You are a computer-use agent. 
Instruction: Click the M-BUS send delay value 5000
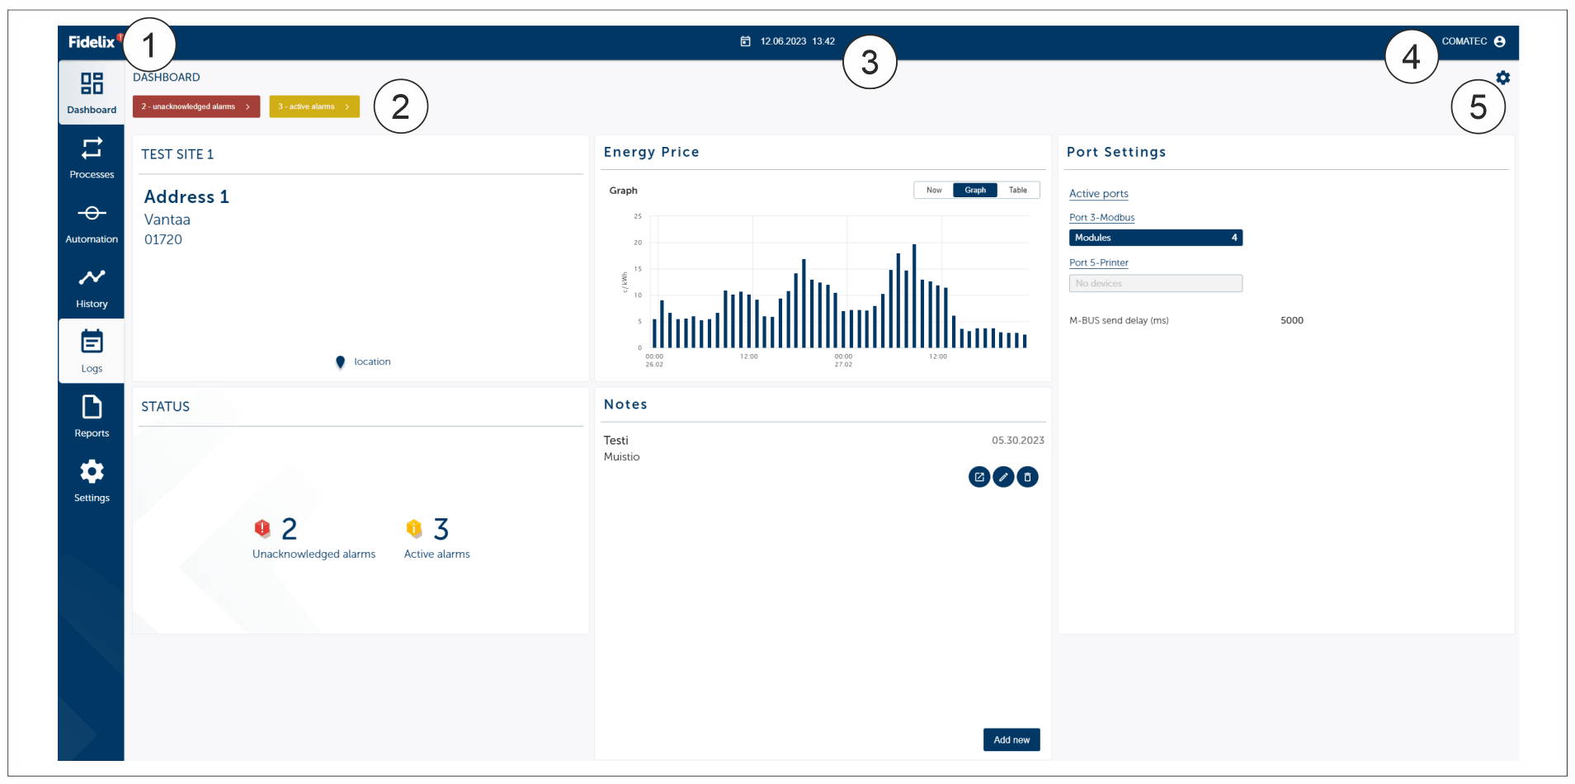[1292, 321]
